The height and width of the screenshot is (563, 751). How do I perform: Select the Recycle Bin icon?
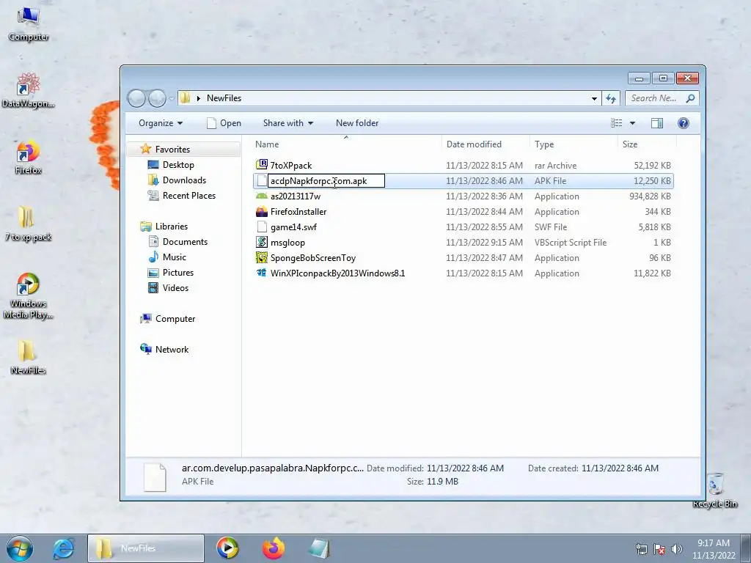(x=714, y=490)
